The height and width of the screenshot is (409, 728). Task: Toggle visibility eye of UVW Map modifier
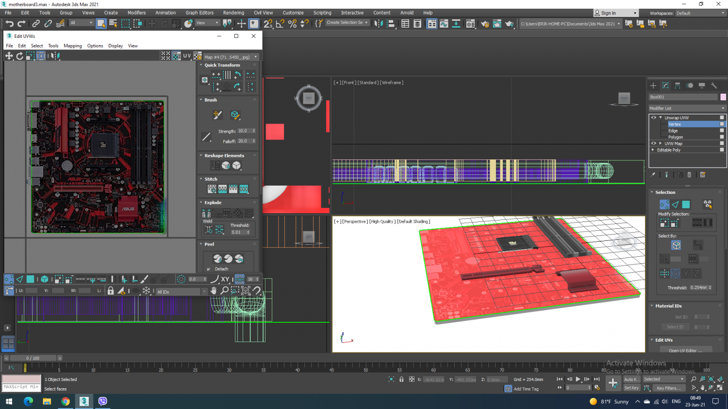click(653, 143)
